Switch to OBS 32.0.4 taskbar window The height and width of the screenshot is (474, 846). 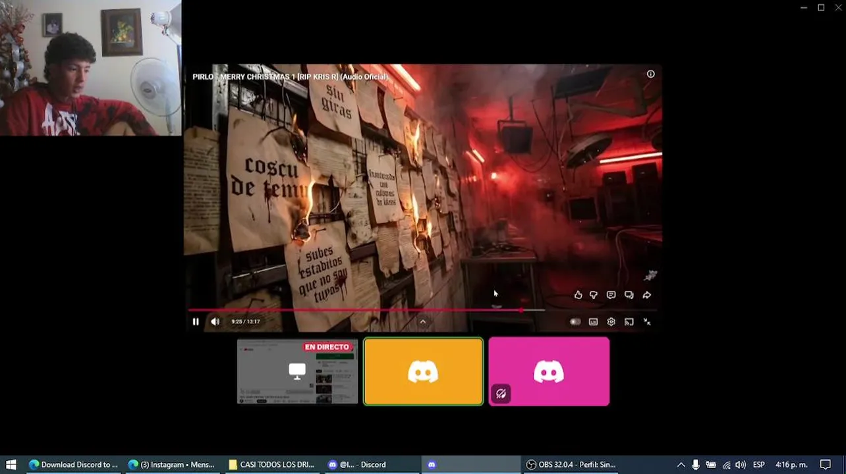pos(571,465)
